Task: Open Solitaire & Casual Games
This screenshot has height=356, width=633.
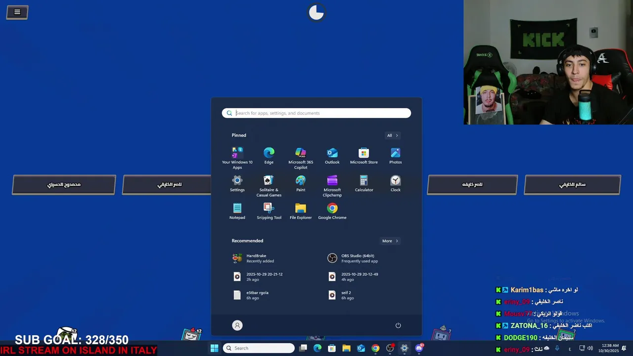Action: pos(269,186)
